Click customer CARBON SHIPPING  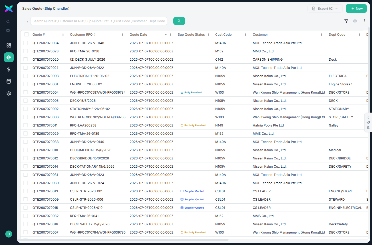268,59
